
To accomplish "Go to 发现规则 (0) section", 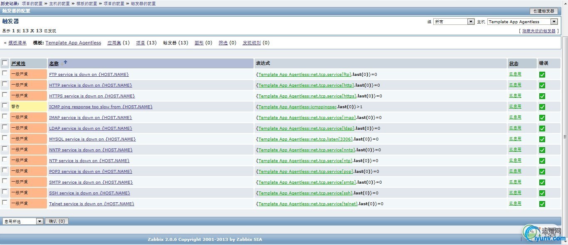I will [252, 43].
